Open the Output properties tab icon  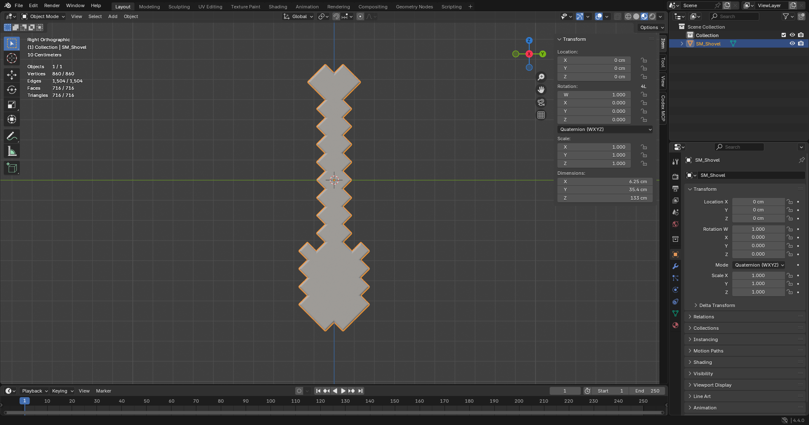click(675, 188)
